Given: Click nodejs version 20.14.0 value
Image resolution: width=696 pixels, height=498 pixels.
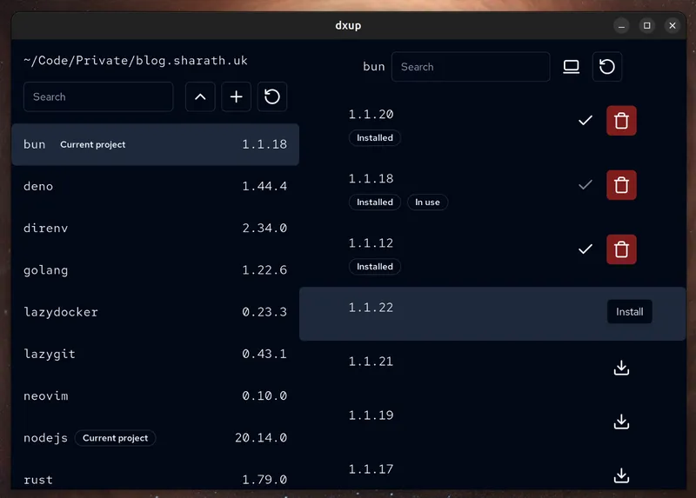Looking at the screenshot, I should click(261, 438).
